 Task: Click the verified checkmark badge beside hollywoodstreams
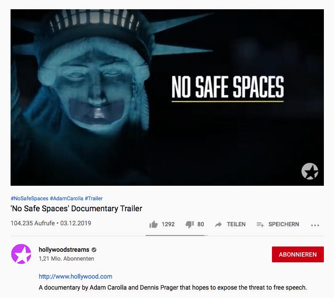tap(94, 250)
